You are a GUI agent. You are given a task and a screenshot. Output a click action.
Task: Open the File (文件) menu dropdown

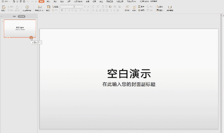(x=6, y=1)
